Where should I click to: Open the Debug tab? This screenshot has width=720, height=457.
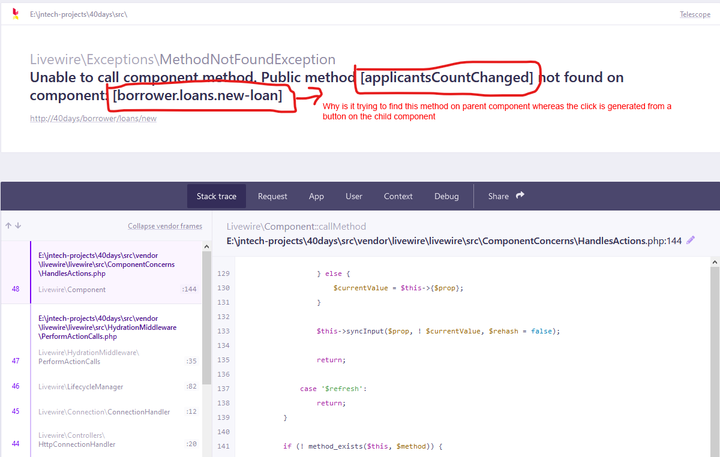pyautogui.click(x=446, y=196)
